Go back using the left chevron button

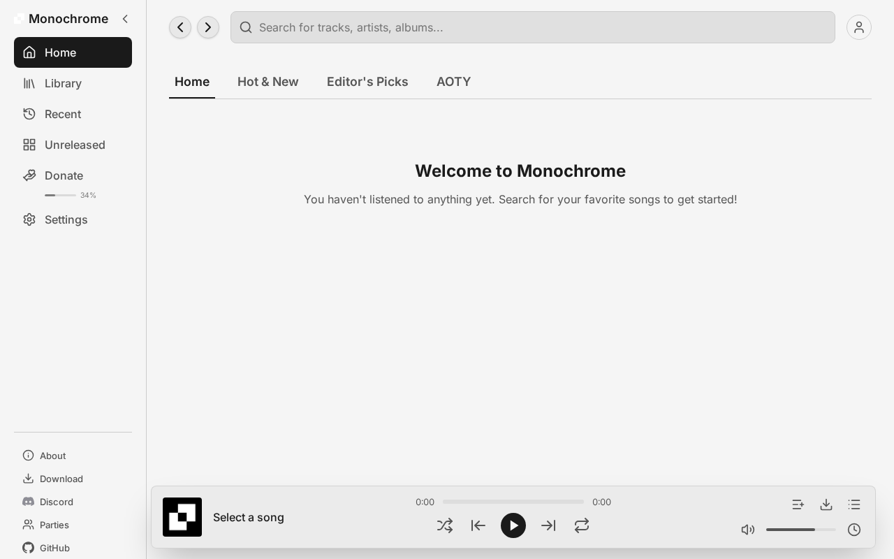pos(180,27)
